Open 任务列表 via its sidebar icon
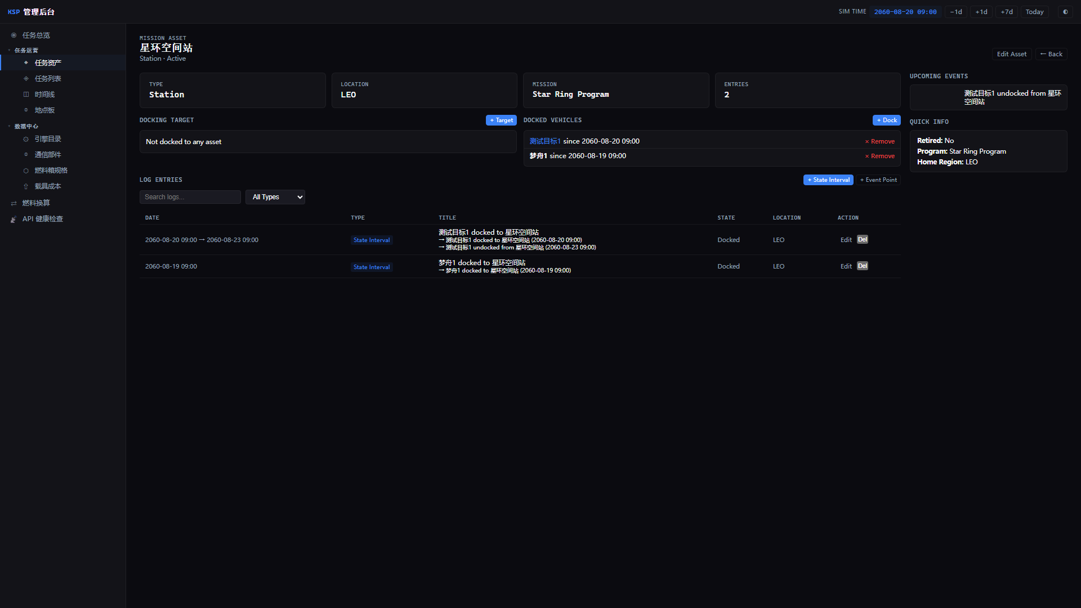This screenshot has width=1081, height=608. click(x=26, y=79)
